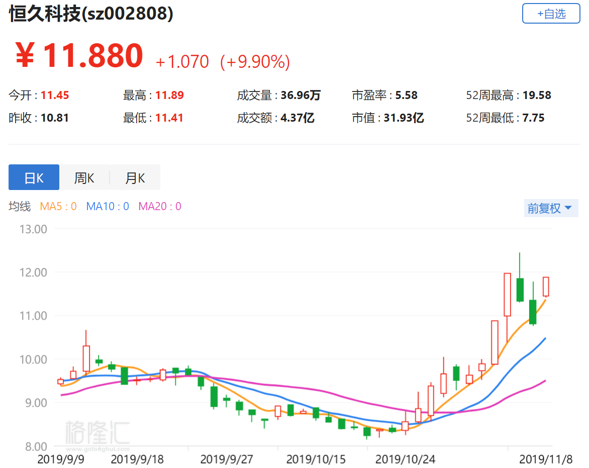Click MA10 moving average legend
The image size is (589, 468).
(x=108, y=206)
